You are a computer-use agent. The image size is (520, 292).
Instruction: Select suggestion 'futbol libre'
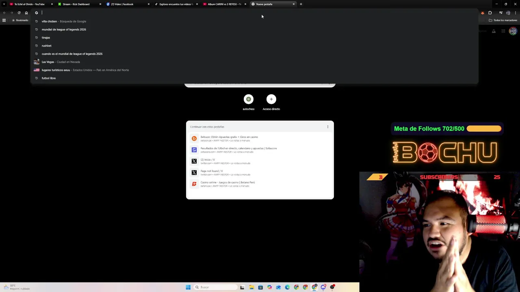(254, 78)
